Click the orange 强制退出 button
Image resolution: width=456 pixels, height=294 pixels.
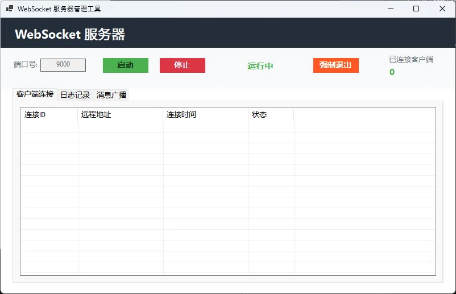tap(335, 65)
